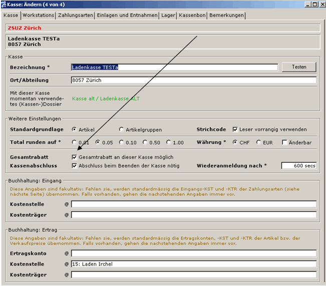Click the Testen button
The width and height of the screenshot is (326, 286).
coord(298,67)
